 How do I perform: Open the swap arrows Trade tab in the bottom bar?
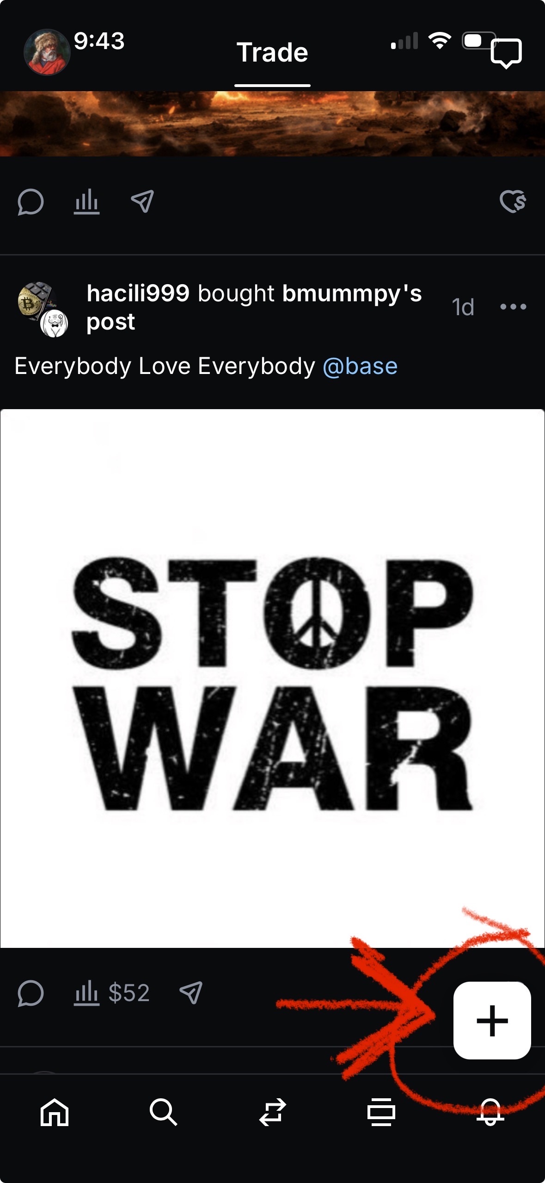pos(273,1112)
